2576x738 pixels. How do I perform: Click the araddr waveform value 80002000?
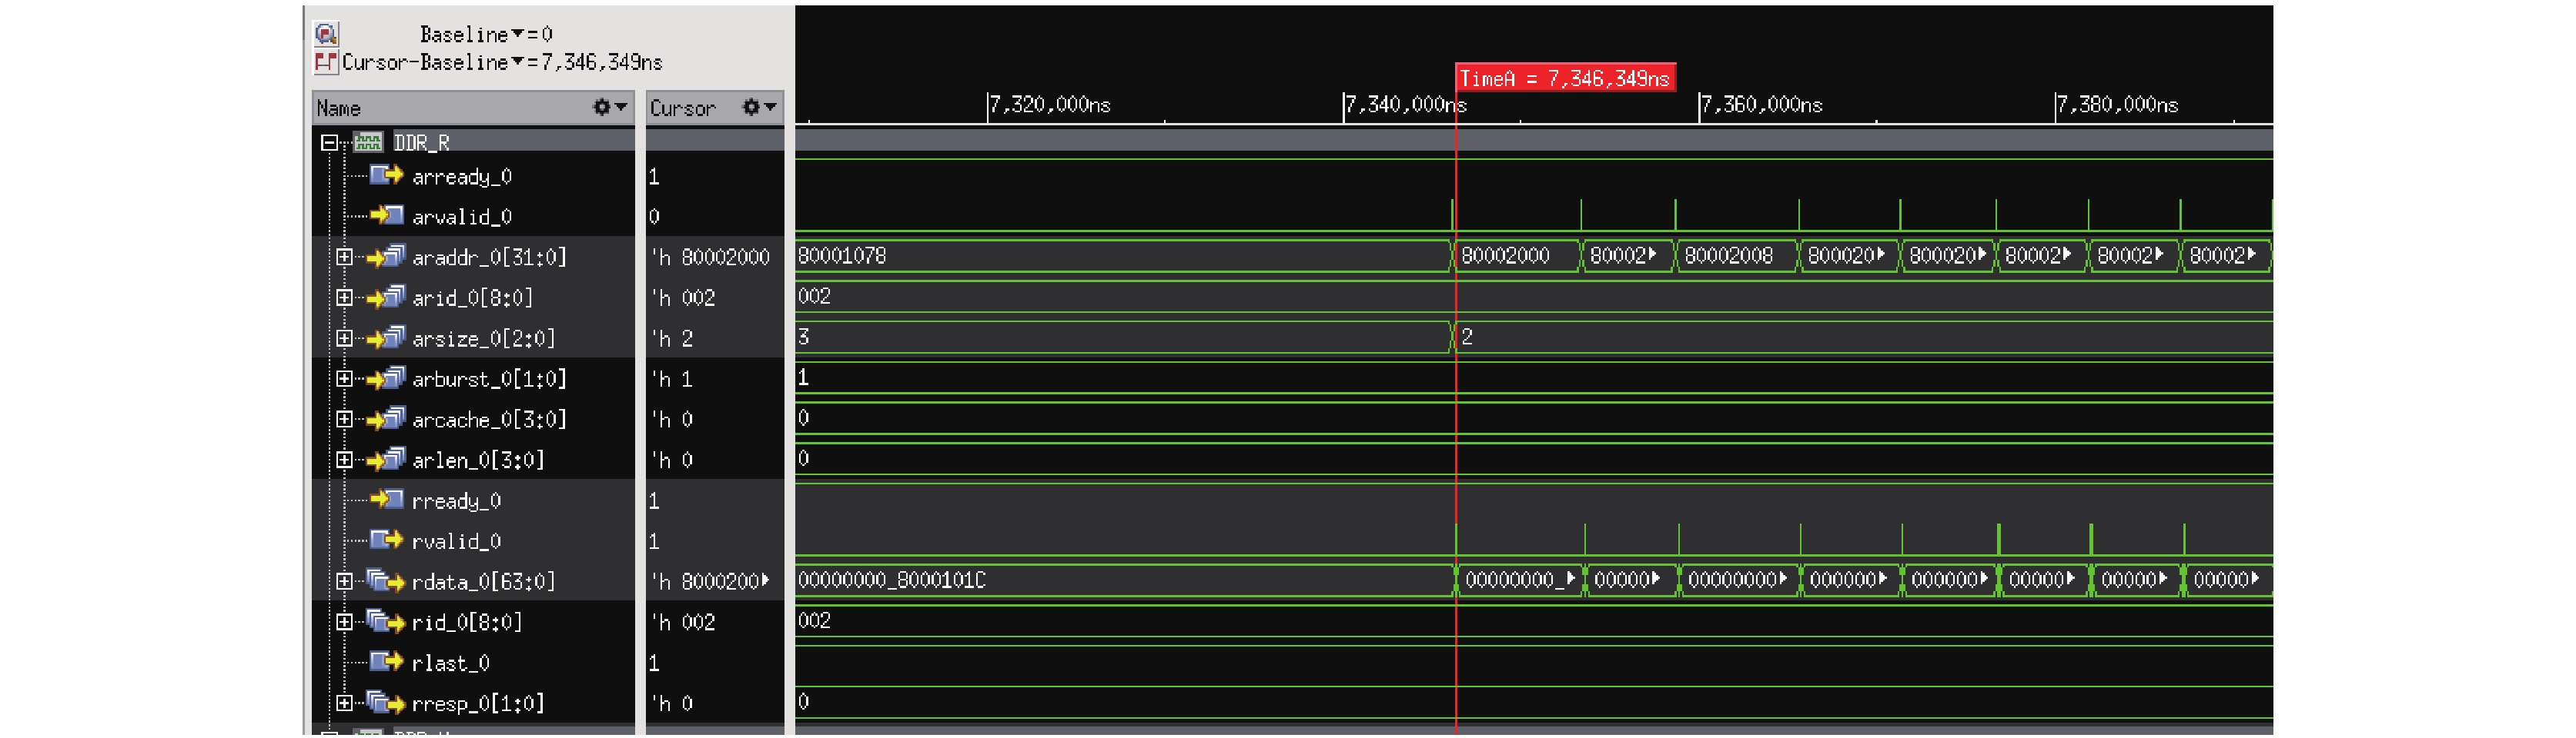point(1506,256)
